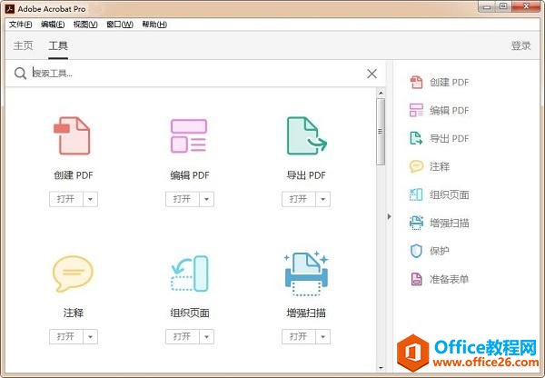Open the 帮助(H) menu
The width and height of the screenshot is (545, 378).
coord(154,25)
